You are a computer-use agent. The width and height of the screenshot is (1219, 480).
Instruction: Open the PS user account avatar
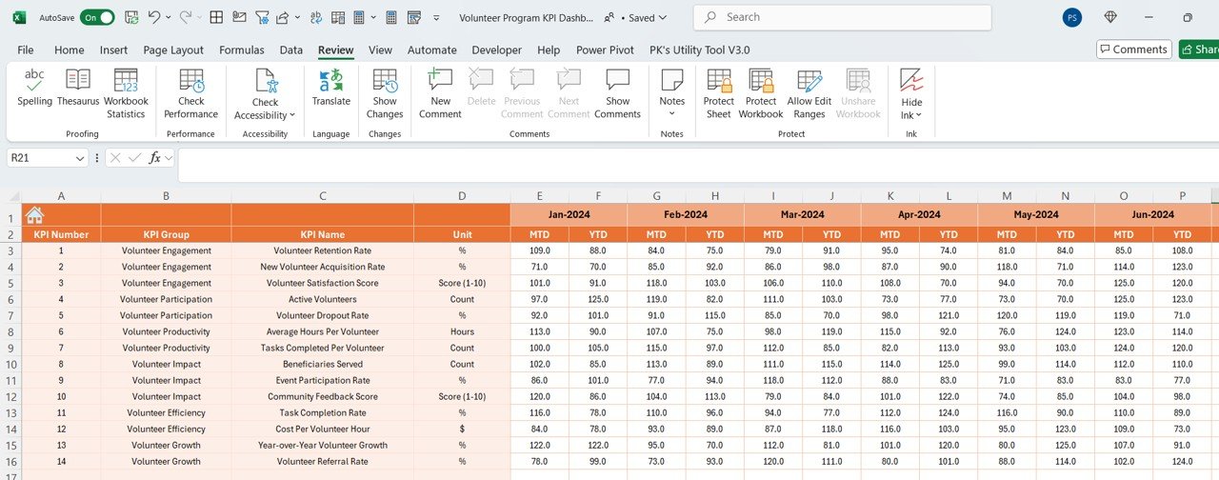[x=1071, y=17]
